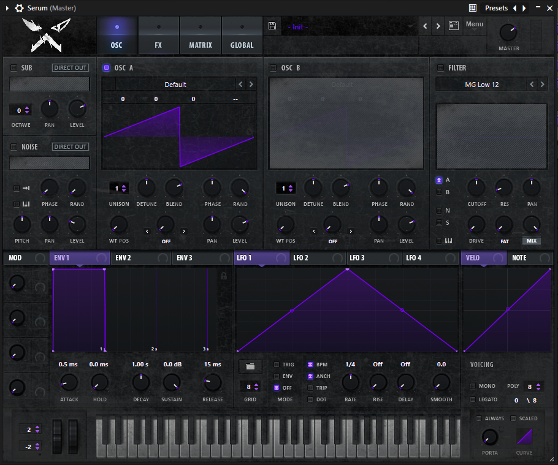Toggle filter routing for N

439,211
